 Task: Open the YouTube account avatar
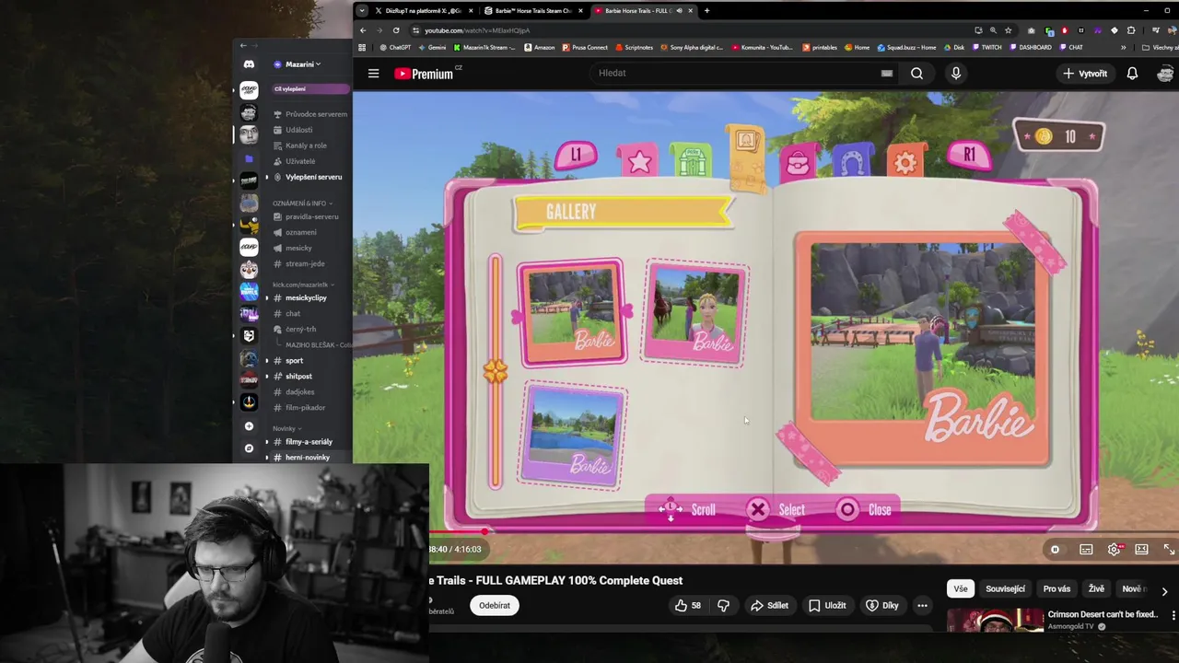coord(1165,74)
